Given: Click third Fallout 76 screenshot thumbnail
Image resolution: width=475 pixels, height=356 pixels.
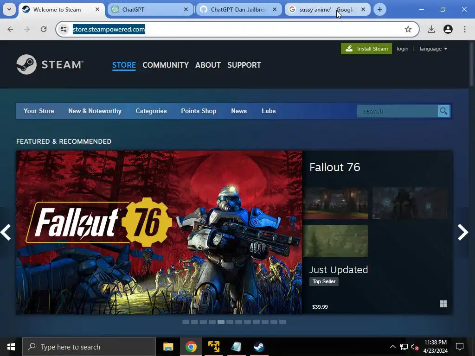Looking at the screenshot, I should (335, 241).
